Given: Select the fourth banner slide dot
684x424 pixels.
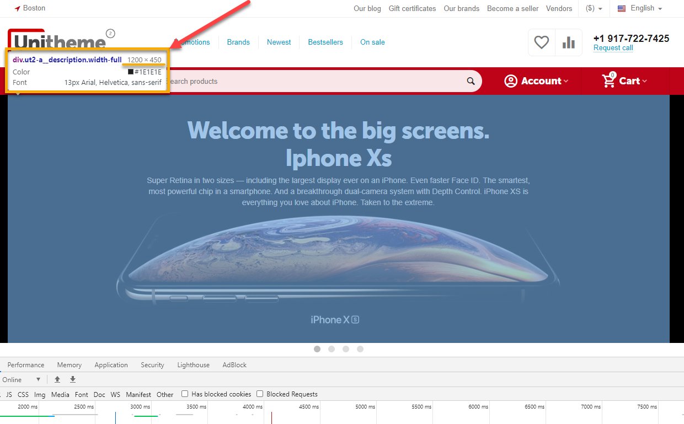Looking at the screenshot, I should point(360,349).
